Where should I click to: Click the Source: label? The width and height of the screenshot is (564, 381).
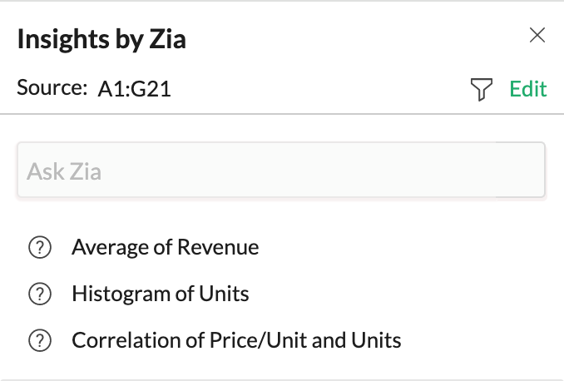52,90
